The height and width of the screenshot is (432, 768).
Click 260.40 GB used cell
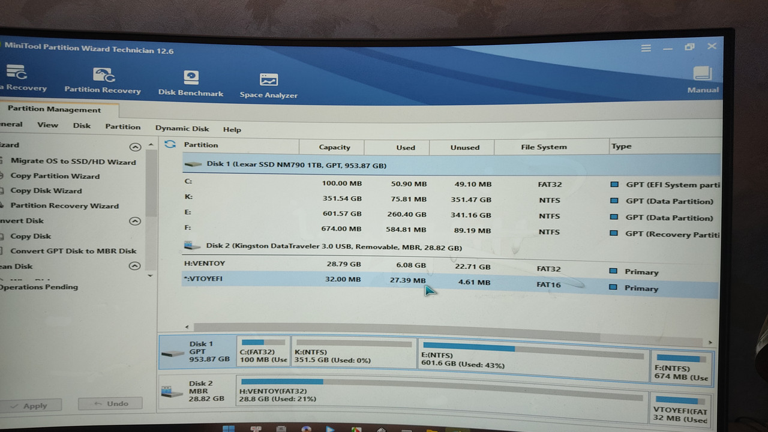(407, 214)
